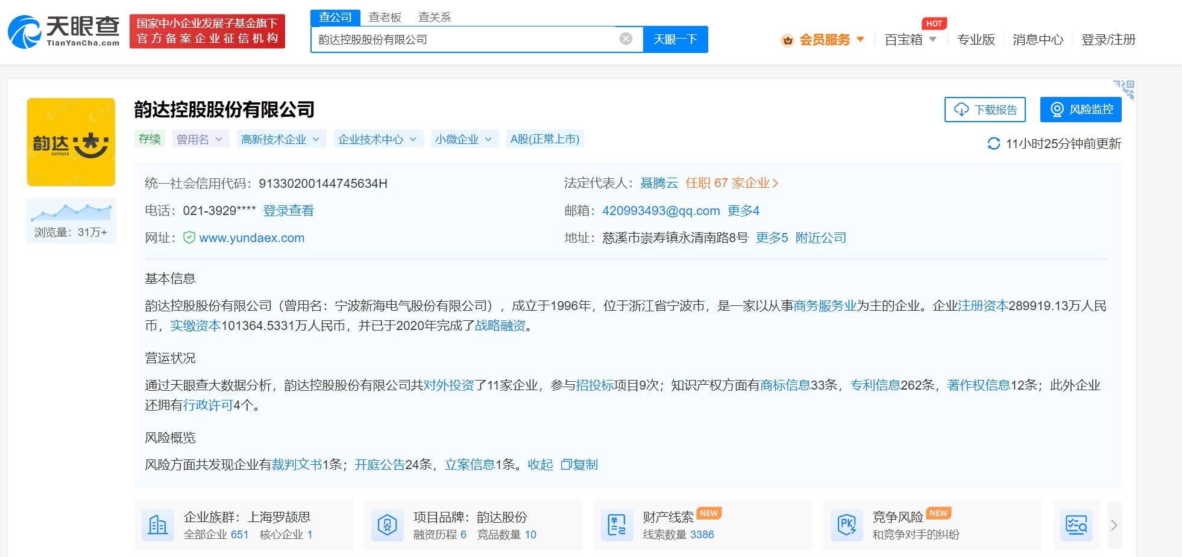Click the 下载报告 button
The width and height of the screenshot is (1182, 557).
click(985, 110)
